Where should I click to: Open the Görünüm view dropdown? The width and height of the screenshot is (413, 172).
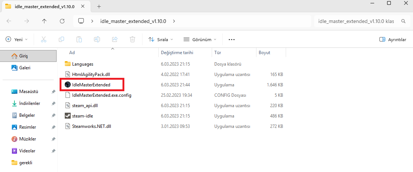click(199, 40)
